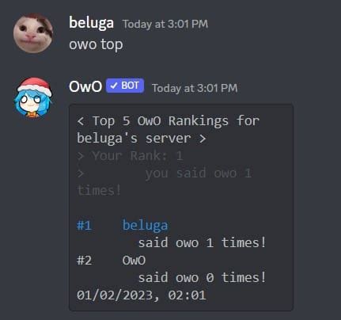
Task: Click "said owo 0 times!" text
Action: tap(202, 277)
